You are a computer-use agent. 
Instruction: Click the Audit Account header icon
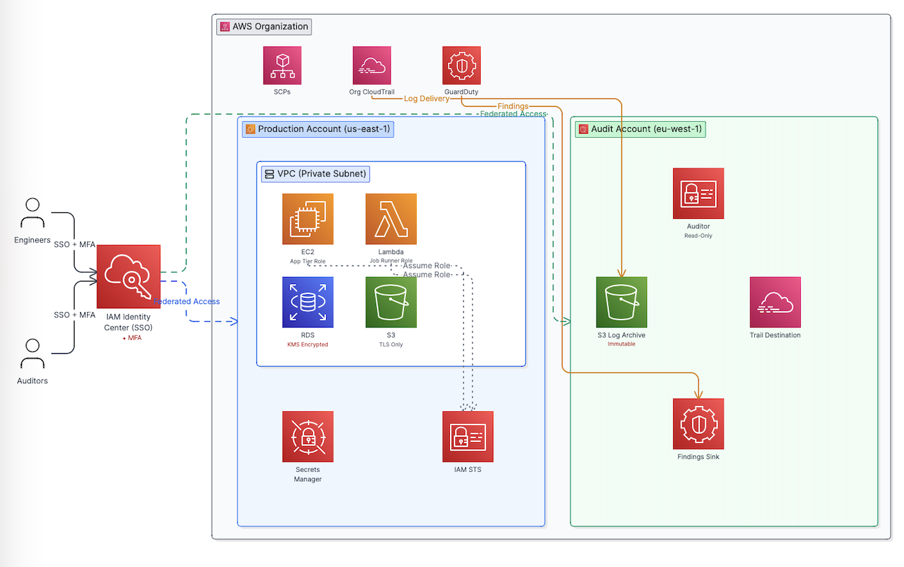coord(583,129)
